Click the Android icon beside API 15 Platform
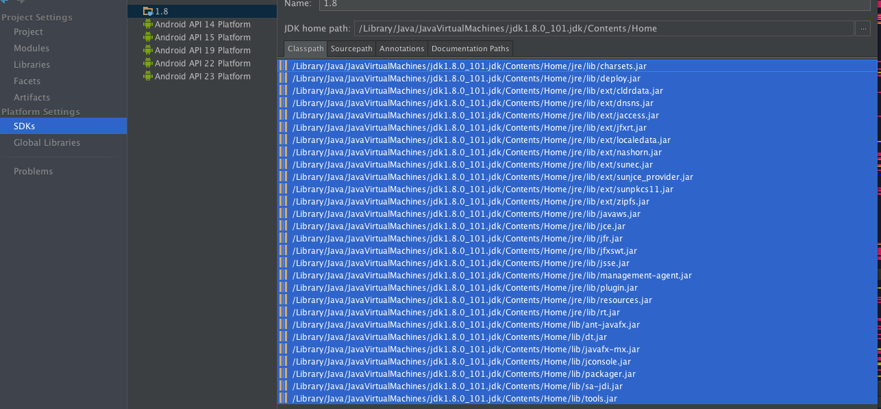Screen dimensions: 881x409 coord(147,37)
